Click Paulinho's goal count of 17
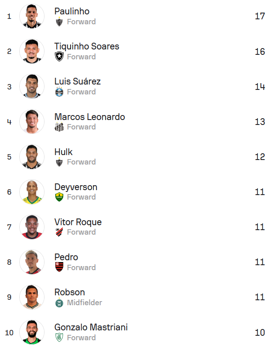 [x=260, y=16]
